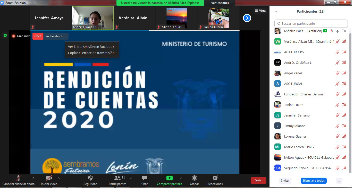The width and height of the screenshot is (354, 188).
Task: Expand video options arrow beside camera
Action: pyautogui.click(x=59, y=178)
